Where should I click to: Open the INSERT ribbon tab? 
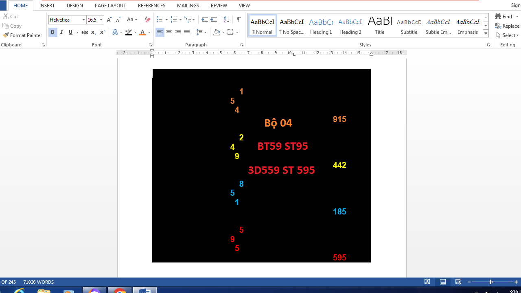pos(47,6)
